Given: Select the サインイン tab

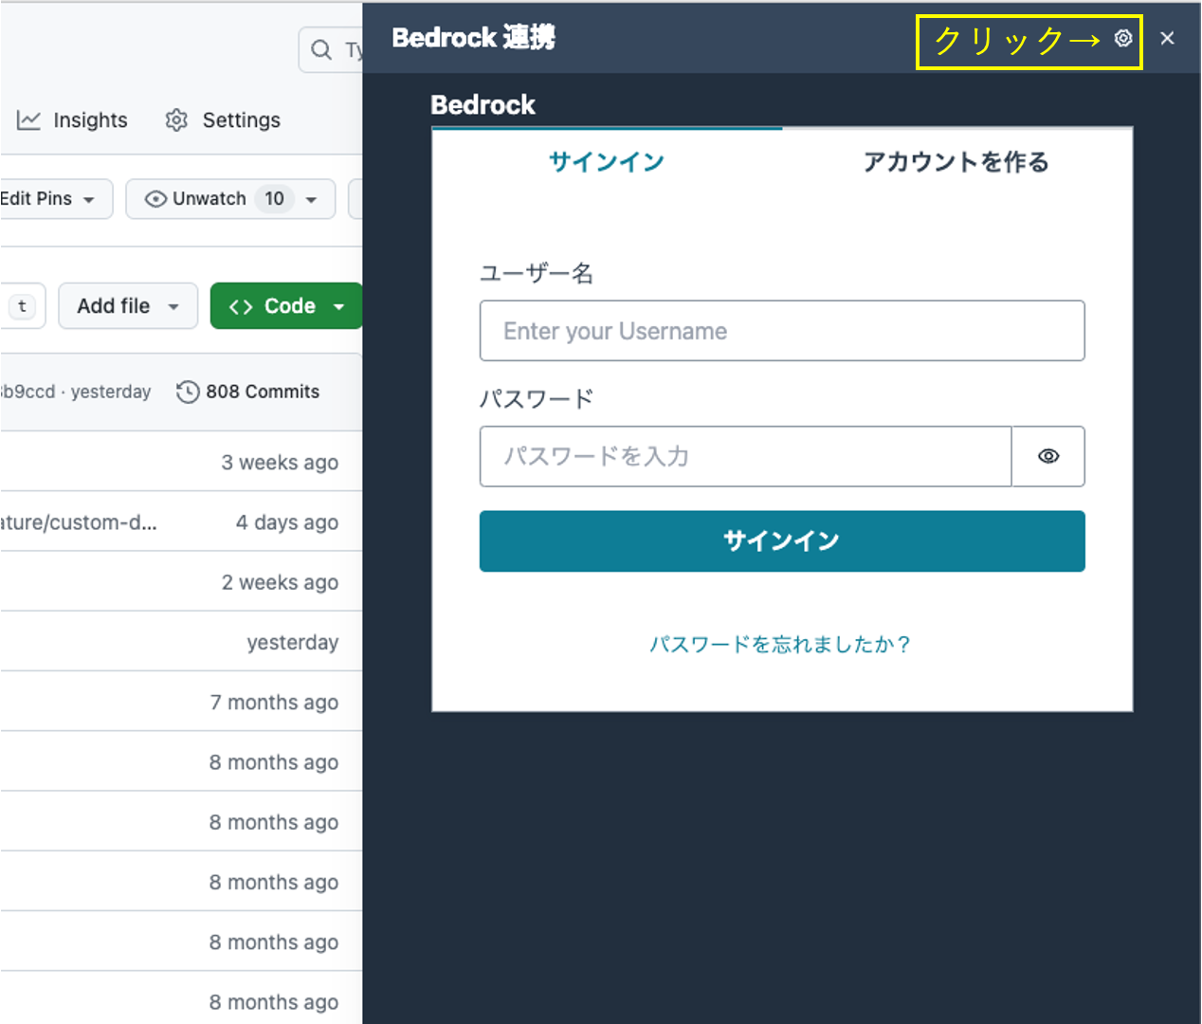Looking at the screenshot, I should [607, 161].
